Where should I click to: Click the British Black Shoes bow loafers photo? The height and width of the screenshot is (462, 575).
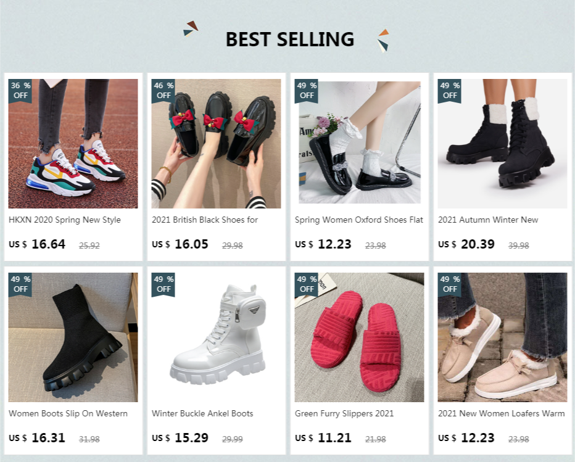217,143
